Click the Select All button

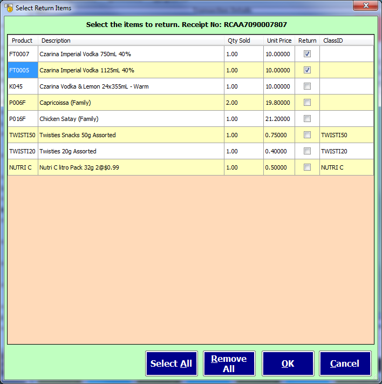(x=171, y=363)
